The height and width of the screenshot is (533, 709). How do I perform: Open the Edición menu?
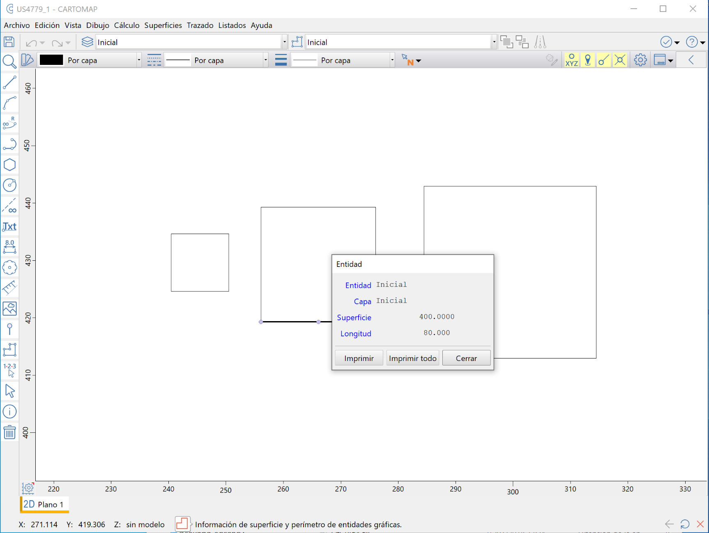(47, 25)
